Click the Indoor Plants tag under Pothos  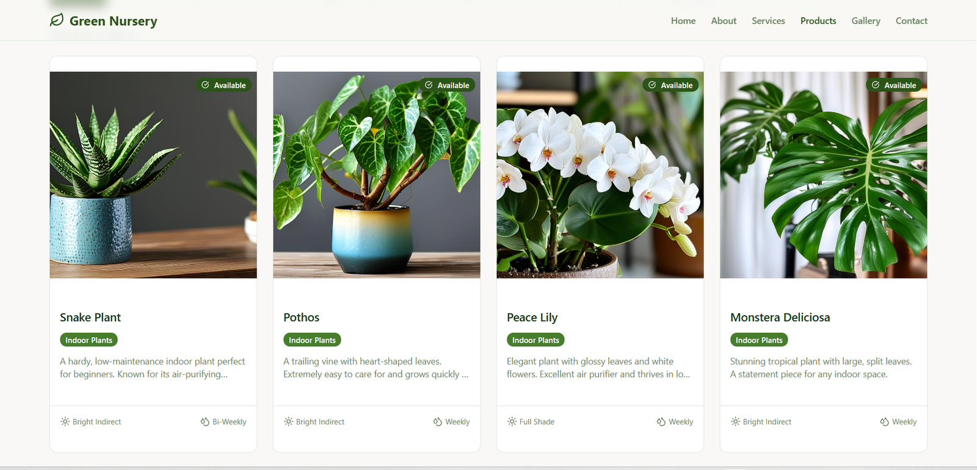pos(312,340)
